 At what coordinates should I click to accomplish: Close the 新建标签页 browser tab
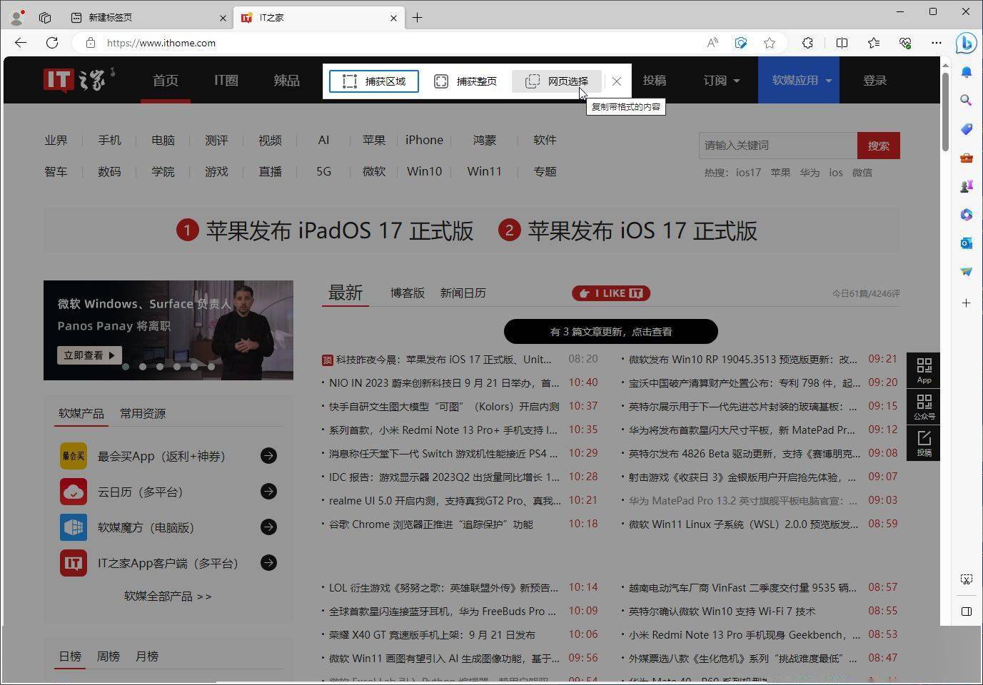point(223,18)
